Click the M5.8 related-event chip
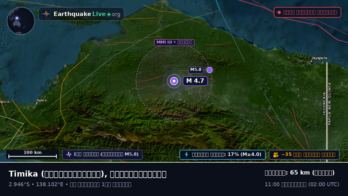Image resolution: width=348 pixels, height=196 pixels. pos(102,154)
